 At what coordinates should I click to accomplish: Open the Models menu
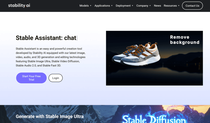click(84, 6)
